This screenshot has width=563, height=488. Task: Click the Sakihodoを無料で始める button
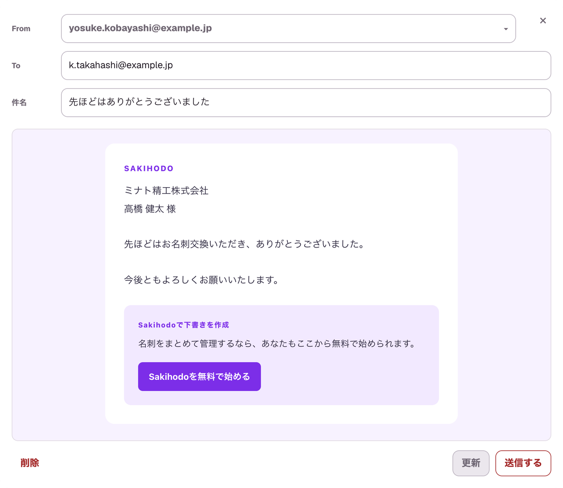pos(199,377)
